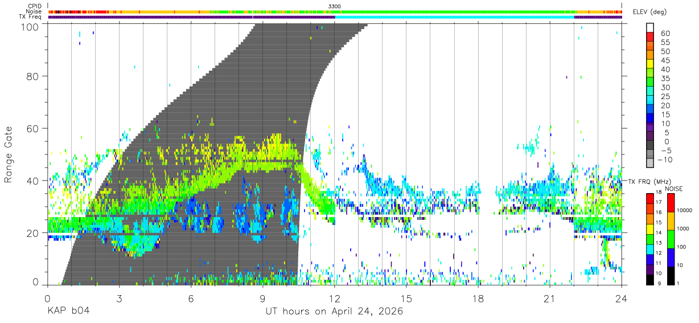Click the x-axis hour tick '3'

click(x=119, y=299)
